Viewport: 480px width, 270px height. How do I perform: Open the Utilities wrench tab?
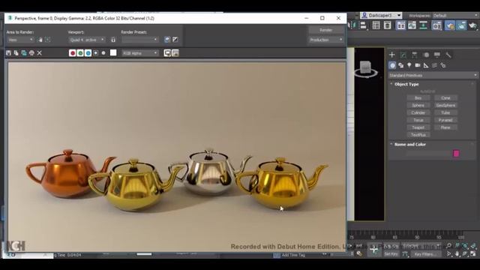pos(448,55)
